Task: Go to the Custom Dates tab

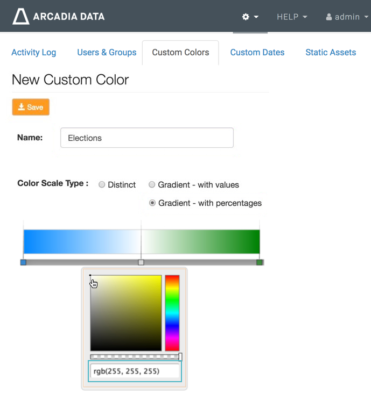Action: coord(257,52)
